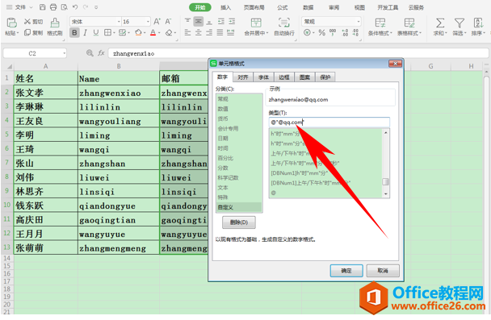
Task: Click the Conditional Formatting (条件格式) icon
Action: pyautogui.click(x=380, y=23)
